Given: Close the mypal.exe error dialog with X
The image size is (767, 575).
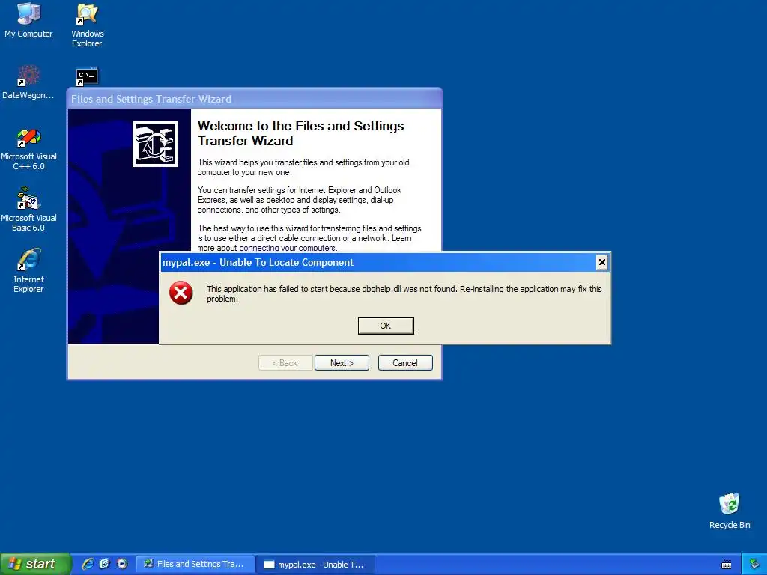Looking at the screenshot, I should [x=602, y=262].
